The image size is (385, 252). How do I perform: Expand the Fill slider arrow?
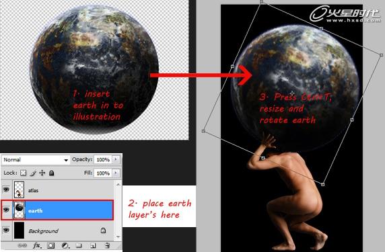[x=116, y=173]
